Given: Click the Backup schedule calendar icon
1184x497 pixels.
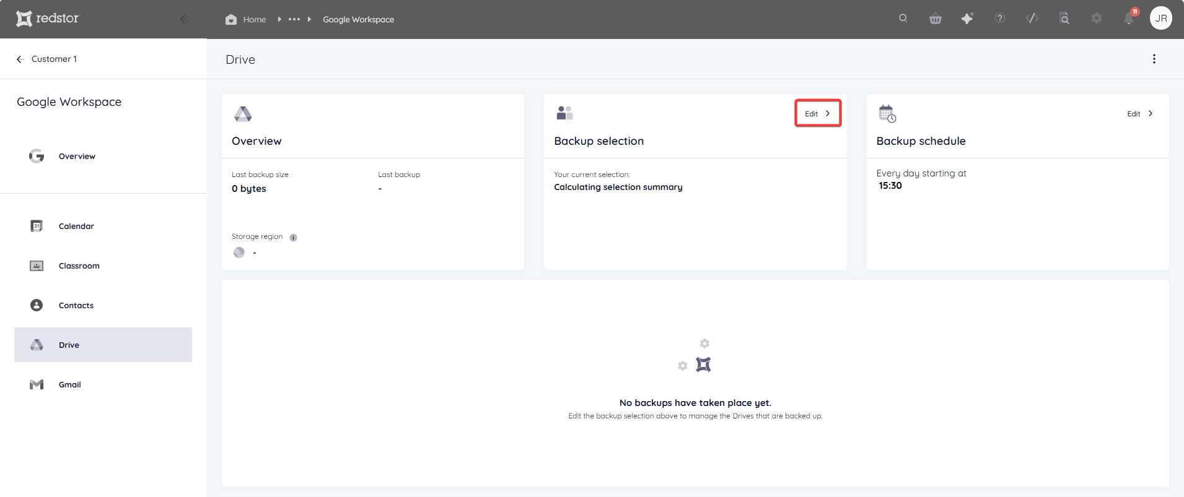Looking at the screenshot, I should click(887, 113).
